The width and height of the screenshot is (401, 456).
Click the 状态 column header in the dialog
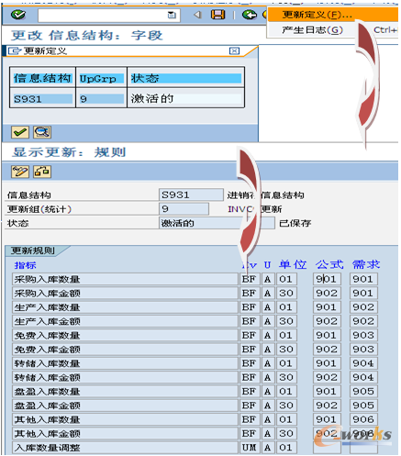point(186,78)
